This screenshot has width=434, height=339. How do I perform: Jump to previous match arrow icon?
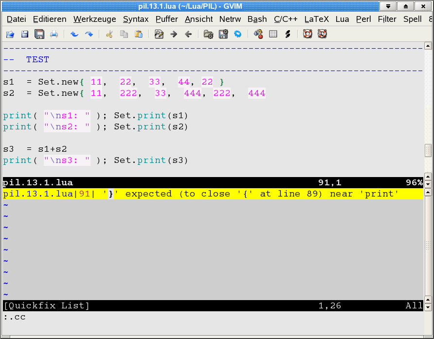click(188, 35)
